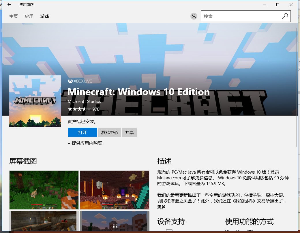Click the 应用商店 window title
This screenshot has height=233, width=300.
tap(27, 5)
